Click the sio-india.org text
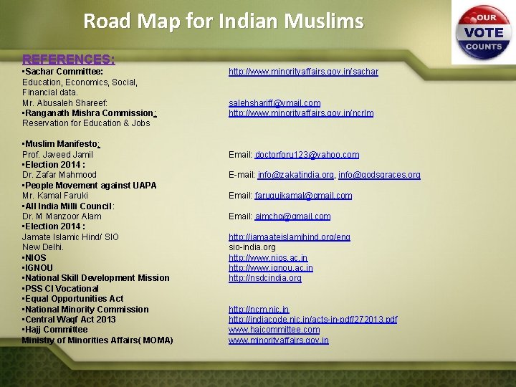This screenshot has width=516, height=387. point(252,247)
